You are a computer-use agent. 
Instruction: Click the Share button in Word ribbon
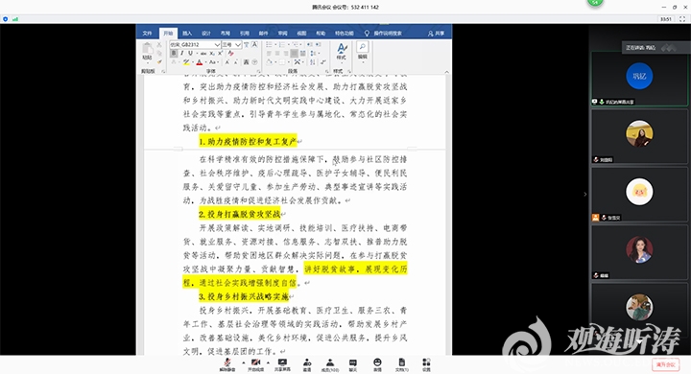coord(437,33)
